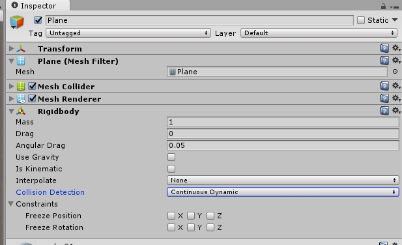The height and width of the screenshot is (245, 402).
Task: Expand the Transform component
Action: [11, 48]
